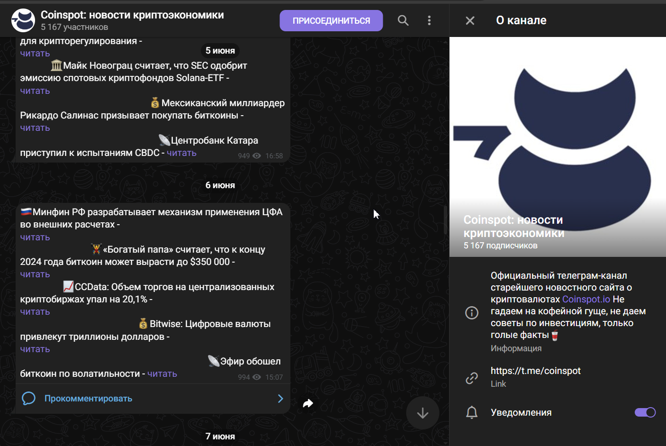
Task: Click the satellite emoji before Центробанк Катара
Action: tap(164, 140)
